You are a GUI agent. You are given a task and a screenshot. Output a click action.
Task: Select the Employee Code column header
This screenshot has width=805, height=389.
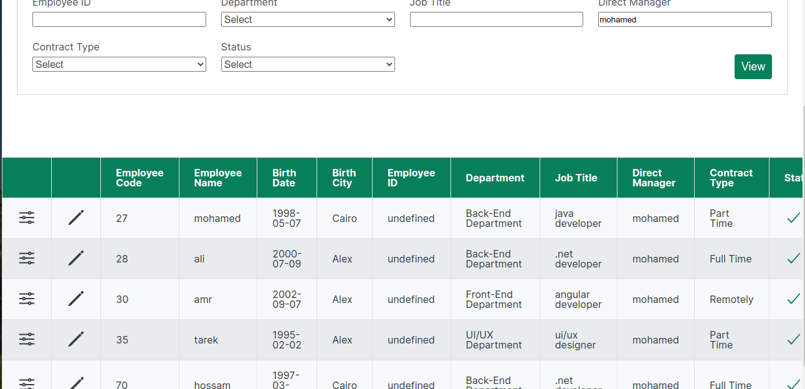click(139, 178)
